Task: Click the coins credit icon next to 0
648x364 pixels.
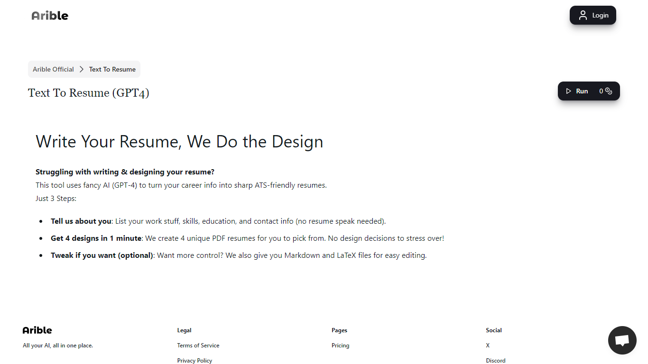Action: [x=609, y=91]
